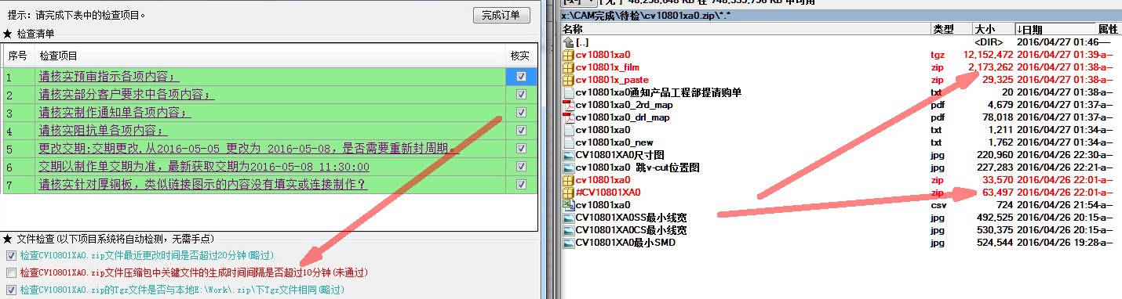Screen dimensions: 1122x299
Task: Select the cv10801xa0_2rd_map pdf icon
Action: (569, 105)
